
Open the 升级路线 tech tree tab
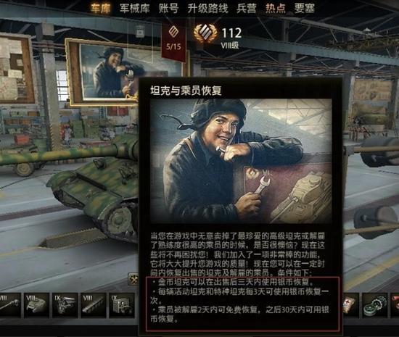(207, 9)
